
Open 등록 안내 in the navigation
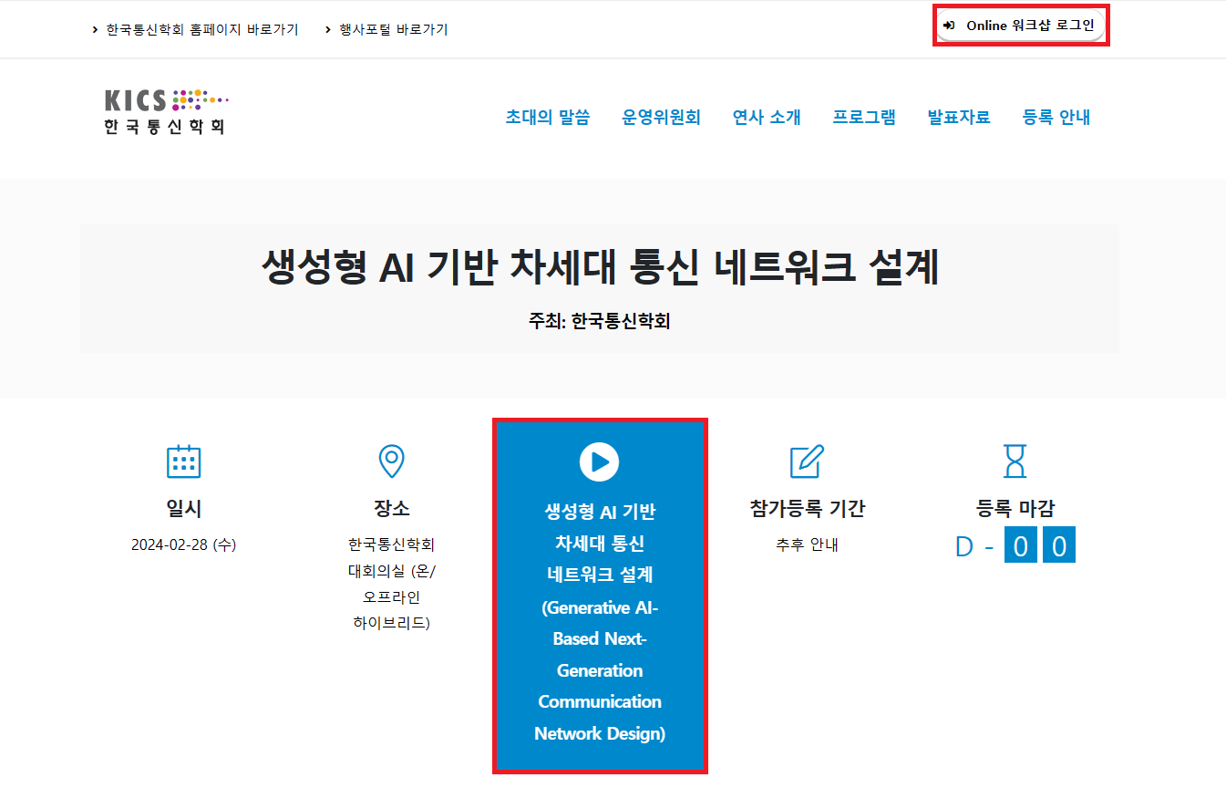pyautogui.click(x=1056, y=117)
